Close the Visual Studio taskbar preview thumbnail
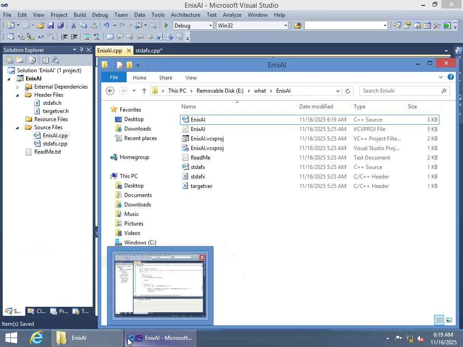Screen dimensions: 463x347 [202, 257]
